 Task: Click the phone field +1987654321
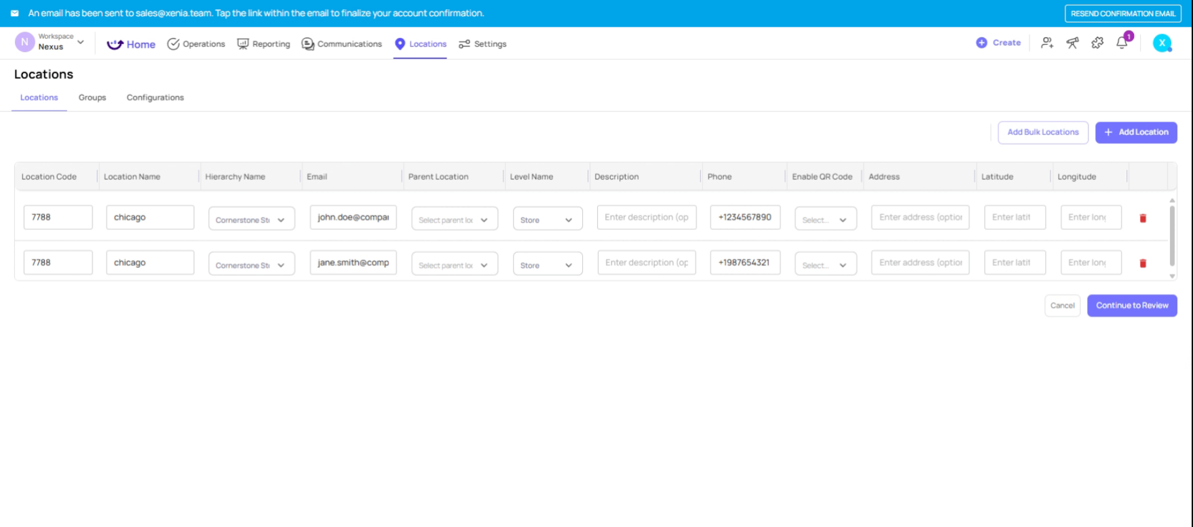point(745,263)
